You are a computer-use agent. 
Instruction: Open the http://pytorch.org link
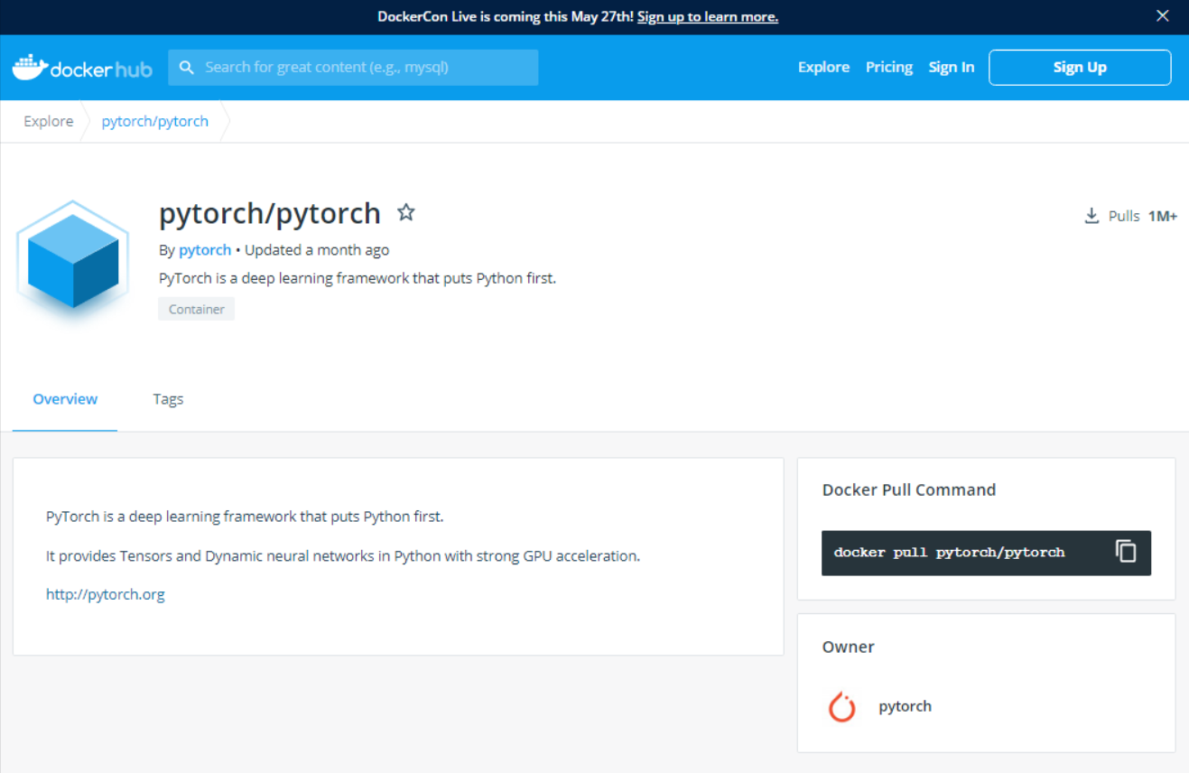[x=106, y=594]
